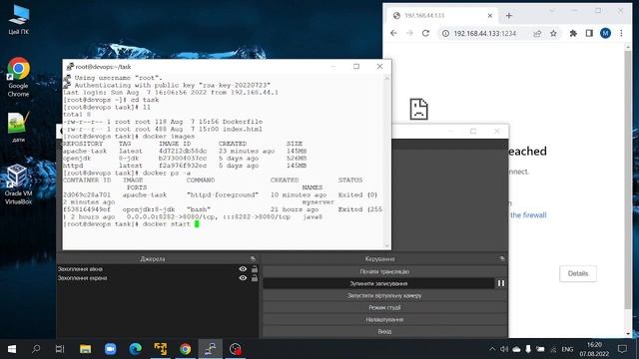Click Режим студії button in OBS
Screen dimensions: 639x359
tap(384, 308)
